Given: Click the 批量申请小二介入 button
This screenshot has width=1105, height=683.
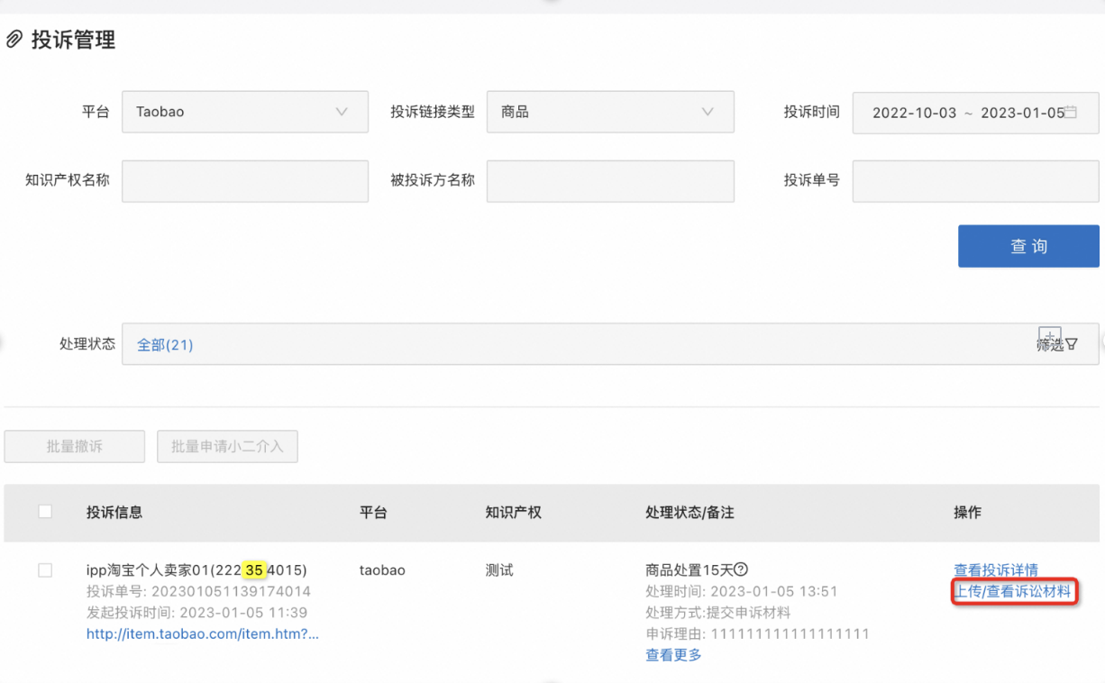Looking at the screenshot, I should click(x=227, y=446).
